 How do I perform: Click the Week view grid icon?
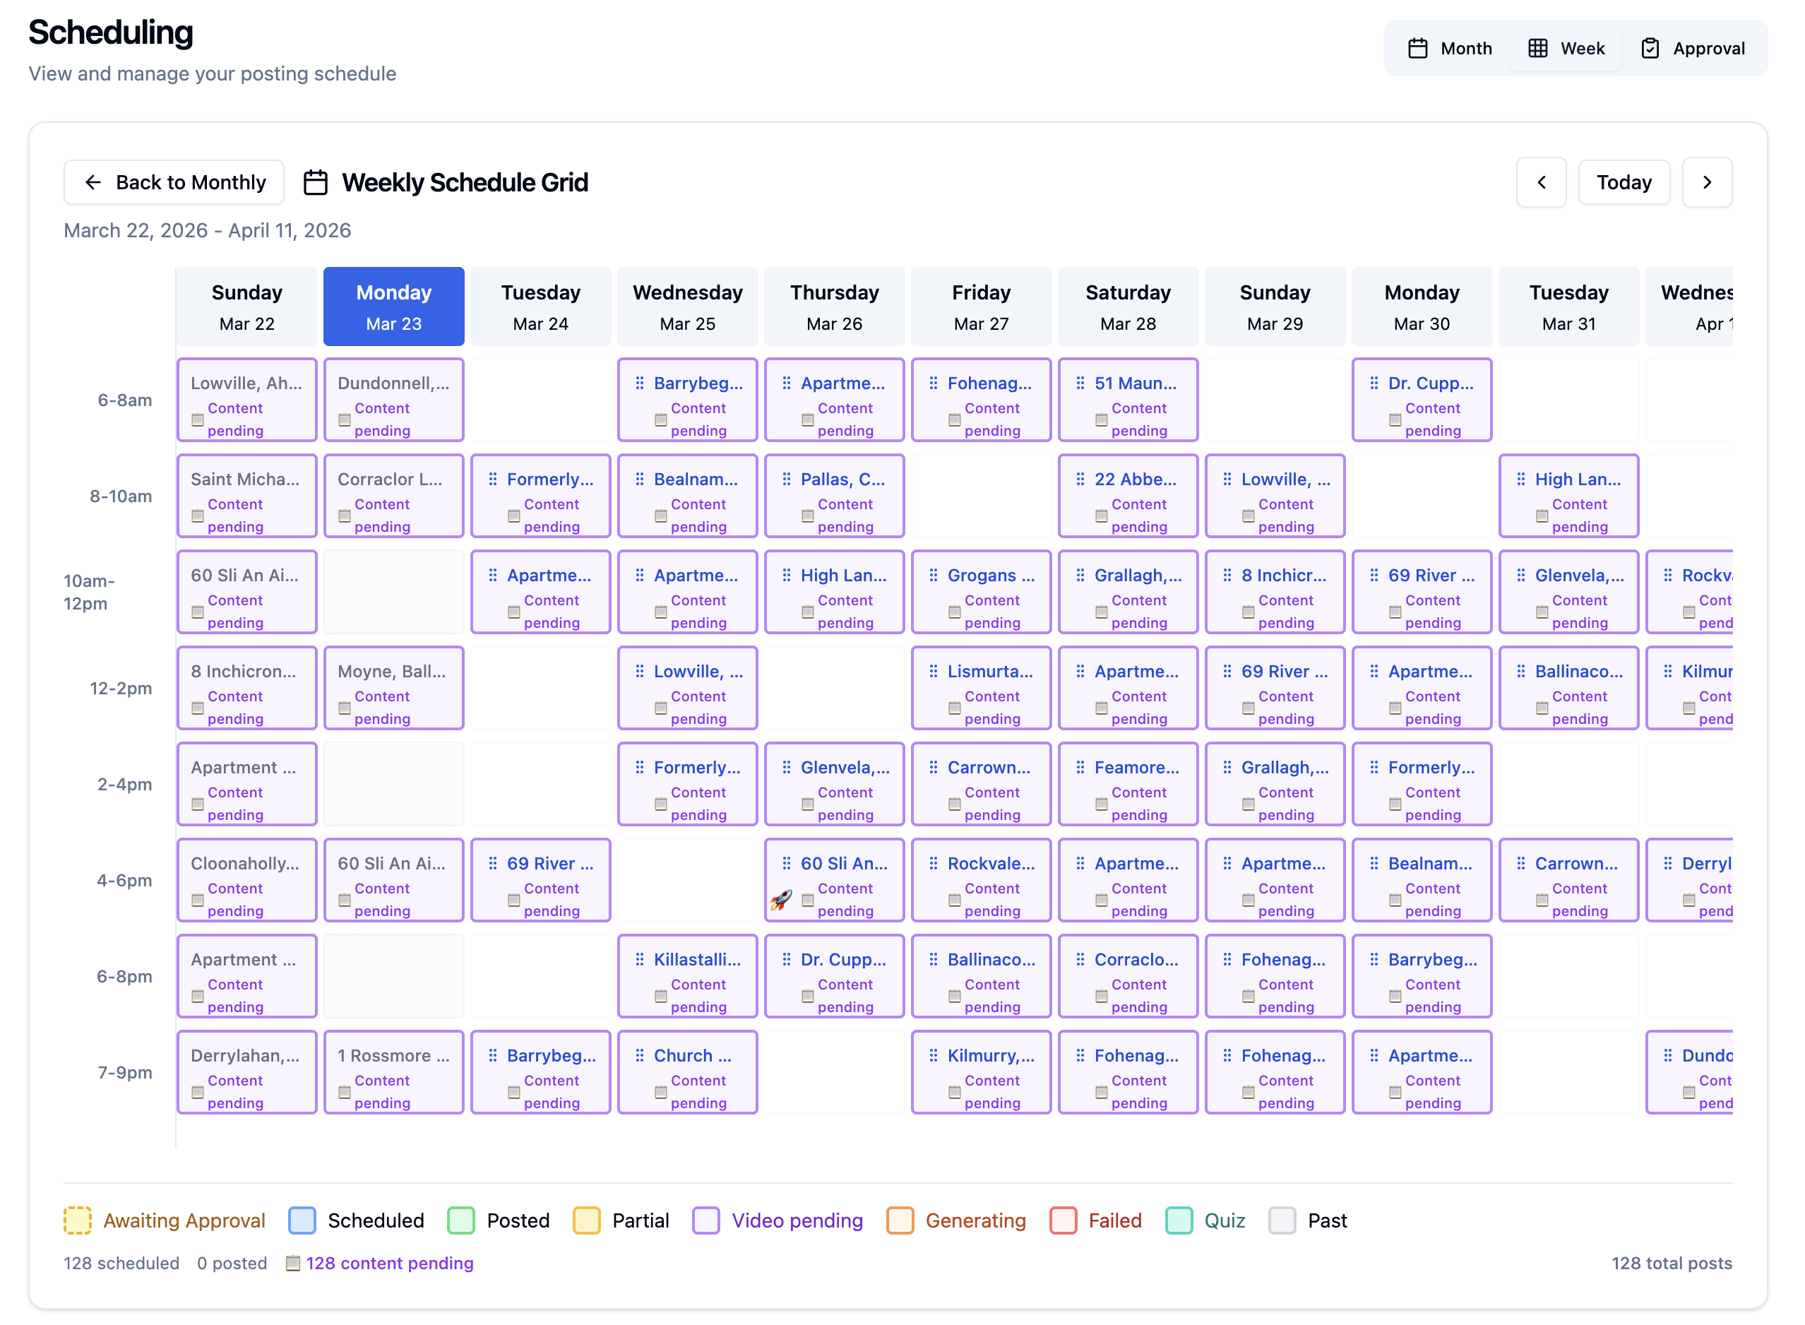(1537, 48)
